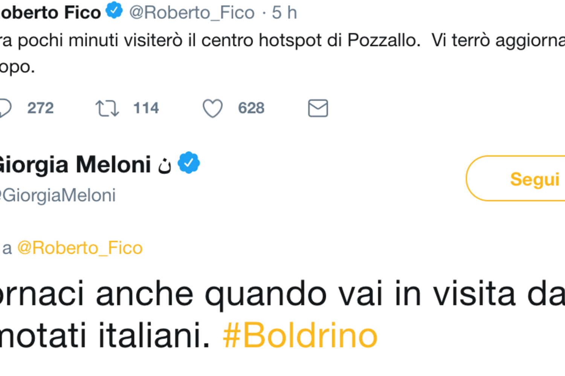Image resolution: width=565 pixels, height=376 pixels.
Task: Click Giorgia Meloni's blue verified badge
Action: (188, 162)
